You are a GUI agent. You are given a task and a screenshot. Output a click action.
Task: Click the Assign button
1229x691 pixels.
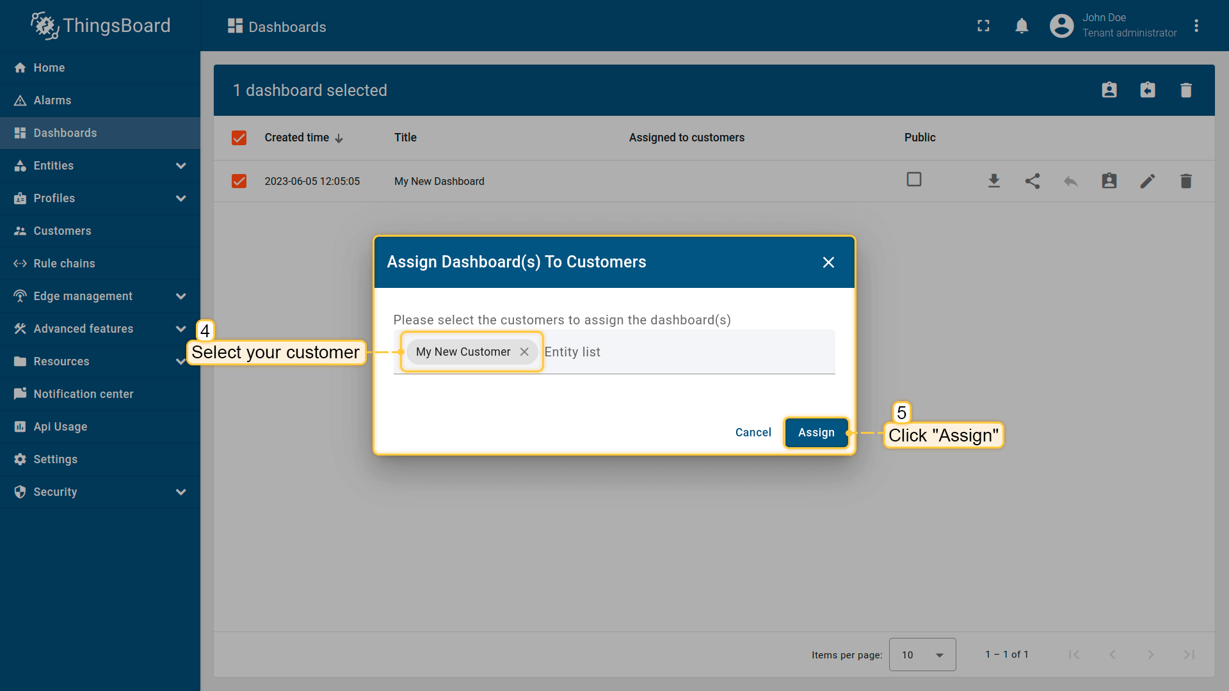[816, 433]
